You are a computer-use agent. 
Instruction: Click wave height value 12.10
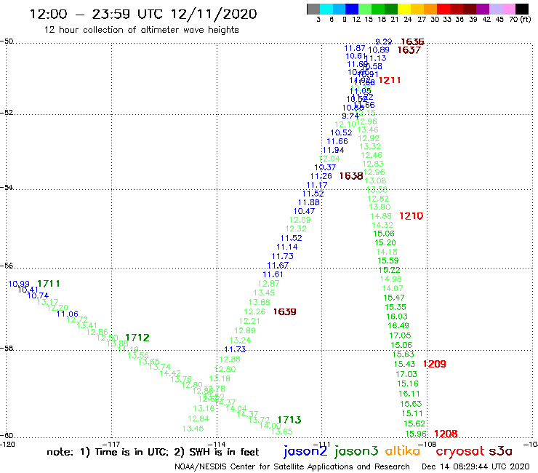(345, 124)
